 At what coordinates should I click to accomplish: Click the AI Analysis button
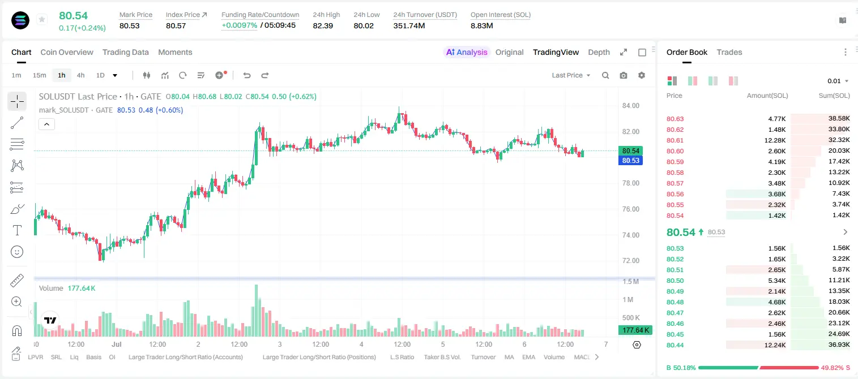click(467, 52)
